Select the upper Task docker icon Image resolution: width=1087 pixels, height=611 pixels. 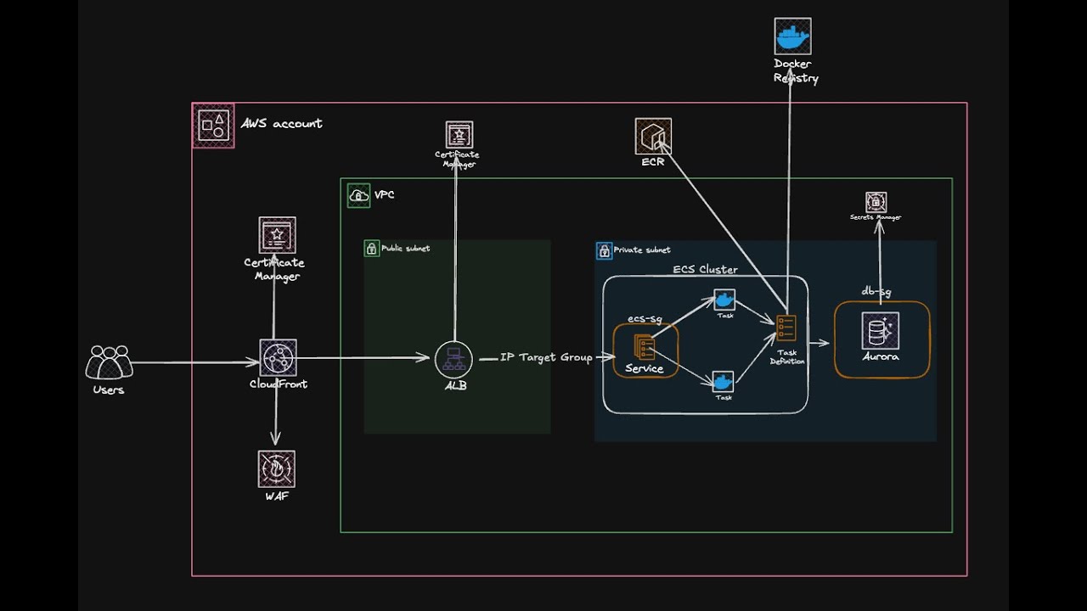coord(724,300)
